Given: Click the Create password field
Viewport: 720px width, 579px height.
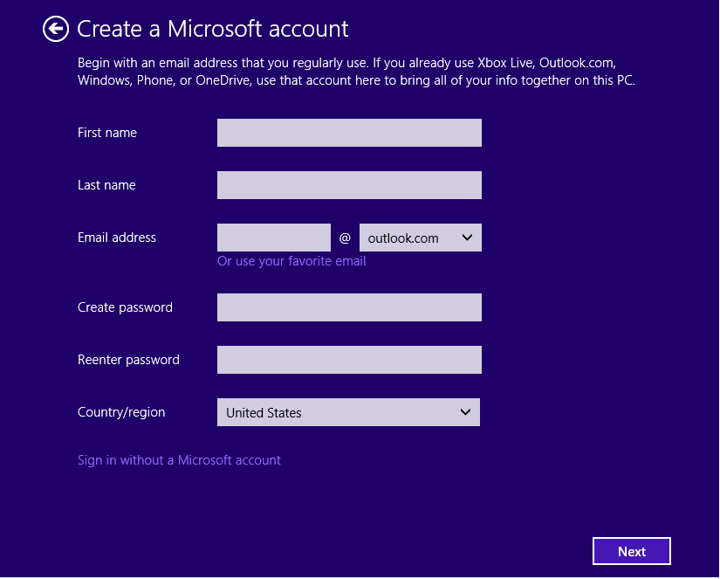Looking at the screenshot, I should (x=349, y=307).
